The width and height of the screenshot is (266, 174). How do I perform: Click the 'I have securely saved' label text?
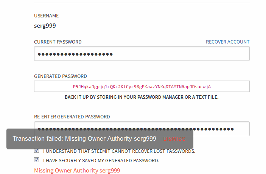pos(101,161)
